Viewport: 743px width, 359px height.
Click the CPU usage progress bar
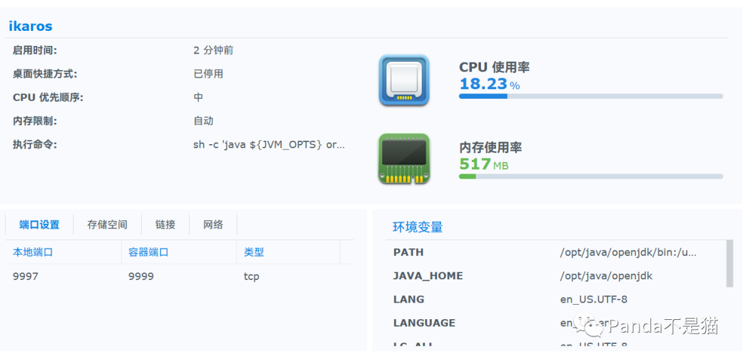(591, 96)
